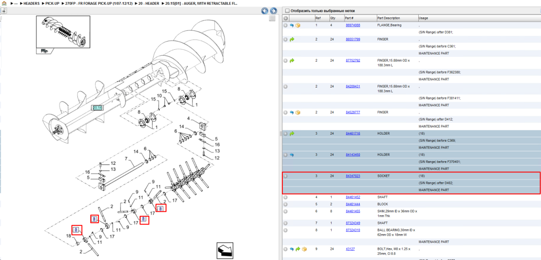
Task: Open part number 84209431 link
Action: click(x=353, y=86)
